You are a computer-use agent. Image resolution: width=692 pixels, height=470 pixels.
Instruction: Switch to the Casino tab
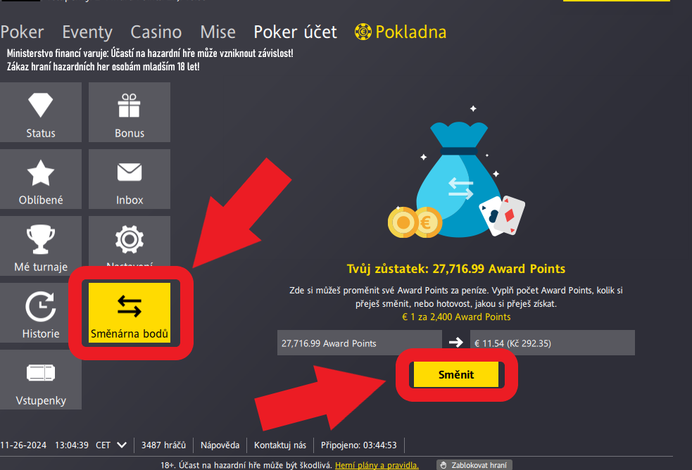pyautogui.click(x=156, y=32)
